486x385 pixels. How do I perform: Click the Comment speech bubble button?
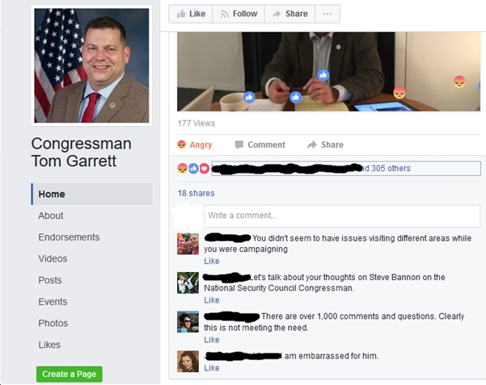260,144
